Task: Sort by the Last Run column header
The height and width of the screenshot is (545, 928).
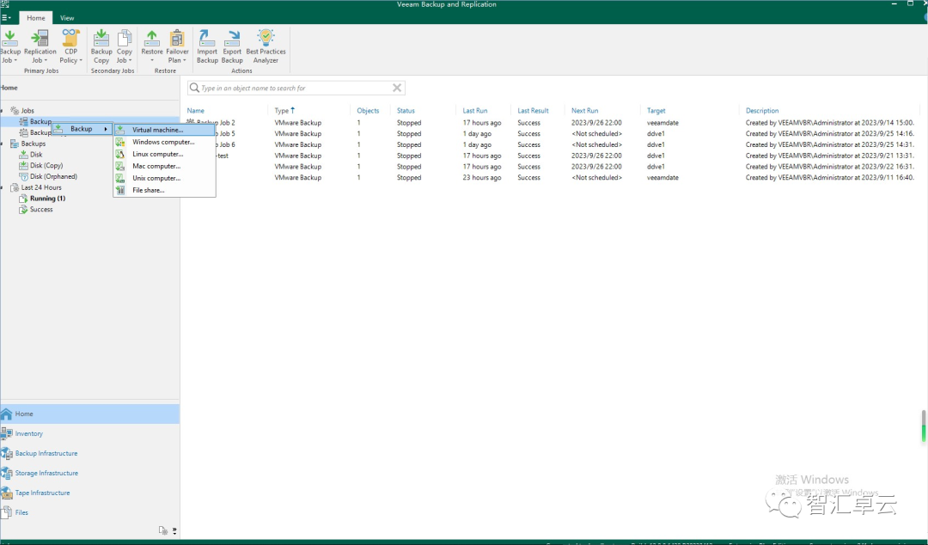Action: coord(474,111)
